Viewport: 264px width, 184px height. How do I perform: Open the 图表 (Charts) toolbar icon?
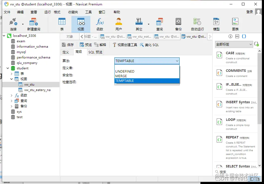pyautogui.click(x=235, y=24)
